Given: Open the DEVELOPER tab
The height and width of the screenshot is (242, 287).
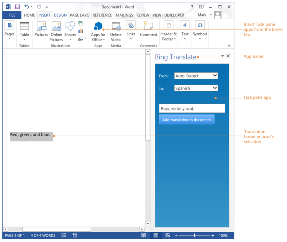Looking at the screenshot, I should (x=174, y=15).
